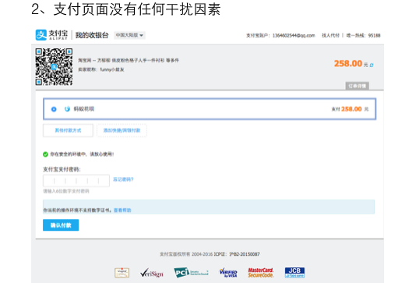
Task: Click the green secure environment check icon
Action: pyautogui.click(x=45, y=154)
